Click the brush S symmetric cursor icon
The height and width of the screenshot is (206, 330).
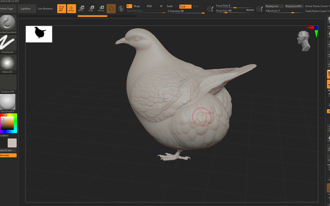click(x=210, y=9)
